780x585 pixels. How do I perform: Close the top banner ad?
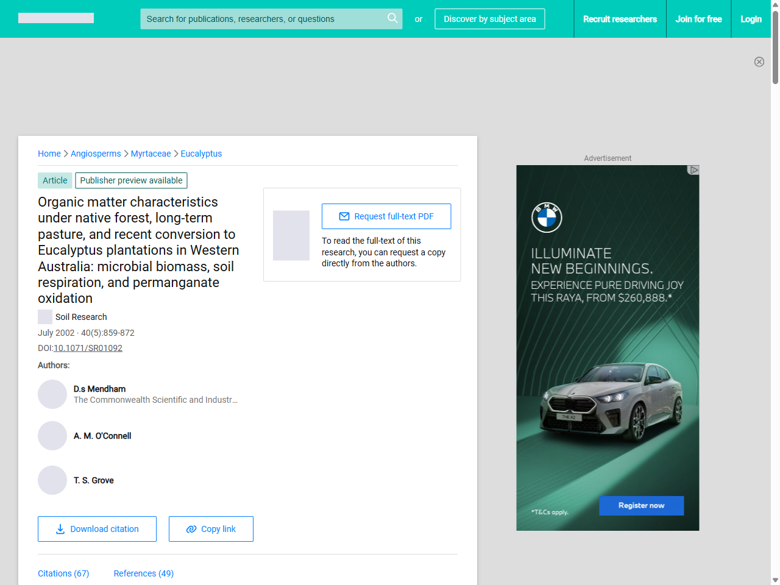tap(759, 62)
